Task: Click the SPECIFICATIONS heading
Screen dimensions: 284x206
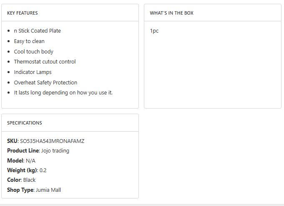Action: pos(25,123)
